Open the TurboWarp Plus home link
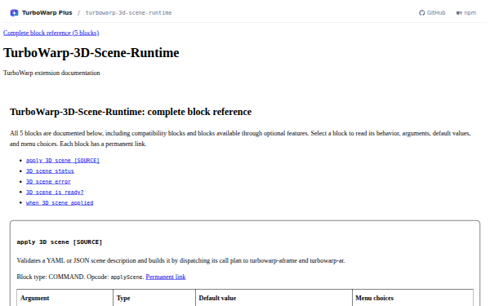 tap(42, 13)
